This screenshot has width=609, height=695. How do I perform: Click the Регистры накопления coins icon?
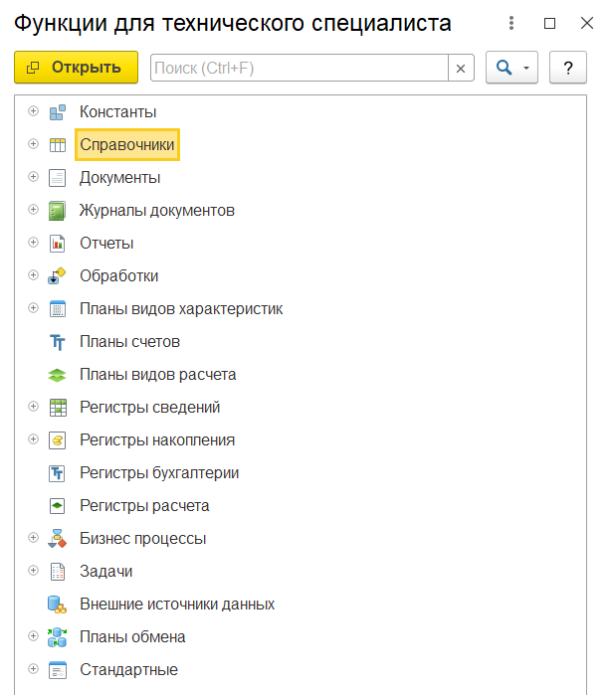click(58, 440)
